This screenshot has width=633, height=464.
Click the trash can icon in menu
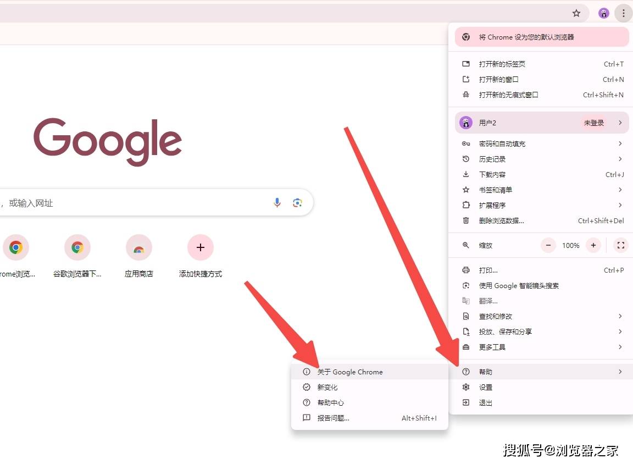click(x=466, y=220)
